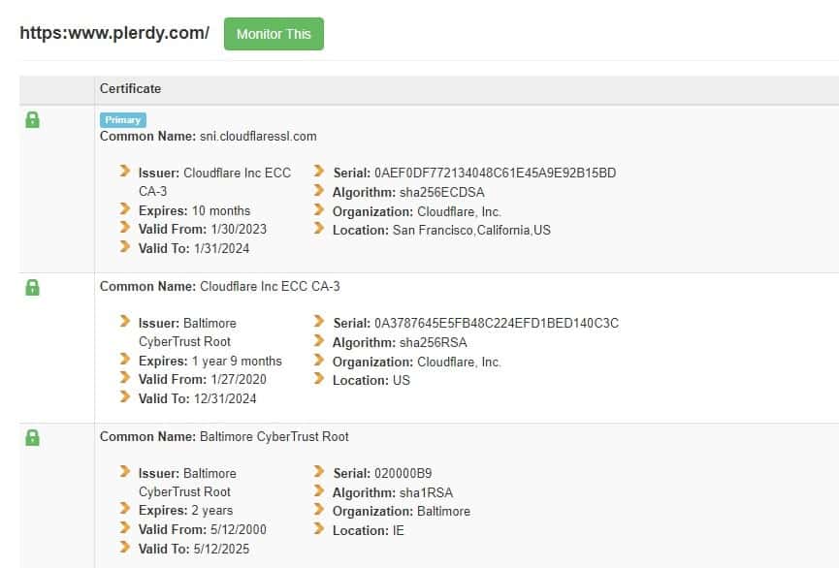Click the arrow beside Algorithm sha1RSA
The image size is (839, 568).
tap(319, 491)
